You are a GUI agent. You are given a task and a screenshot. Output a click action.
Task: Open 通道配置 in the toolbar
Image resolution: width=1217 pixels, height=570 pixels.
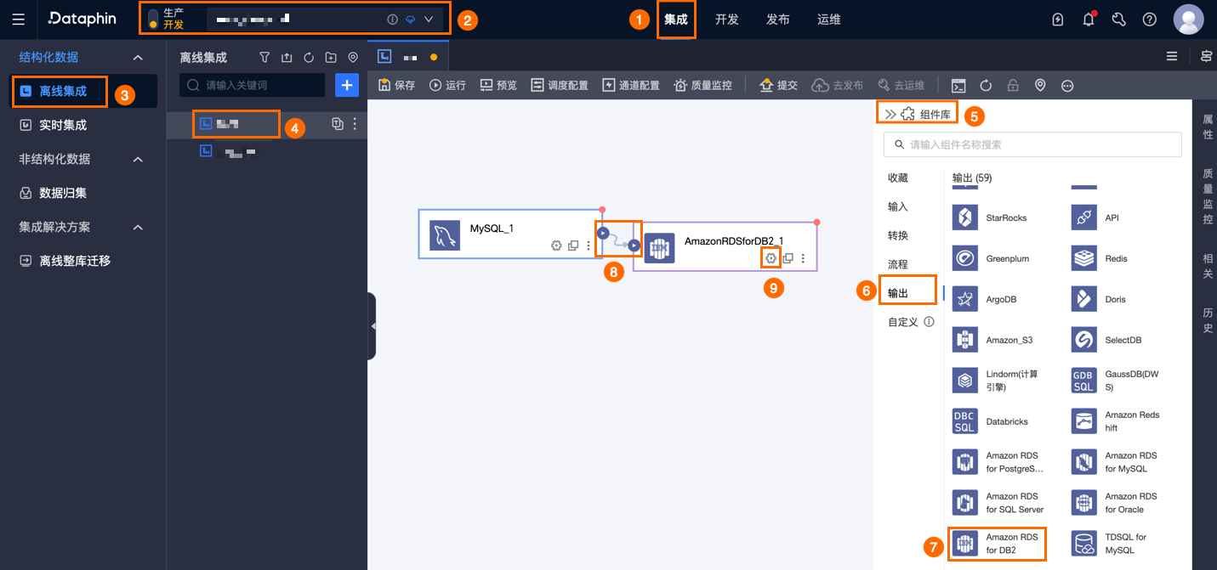tap(631, 85)
